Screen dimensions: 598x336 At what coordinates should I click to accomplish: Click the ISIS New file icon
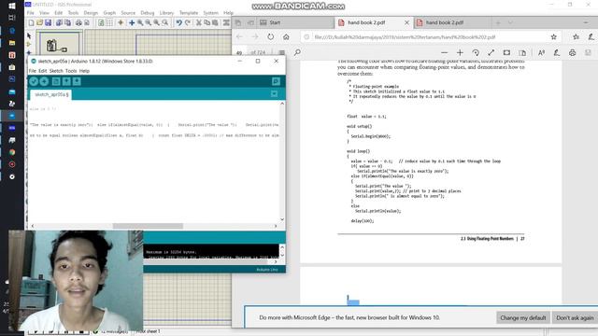click(x=31, y=22)
